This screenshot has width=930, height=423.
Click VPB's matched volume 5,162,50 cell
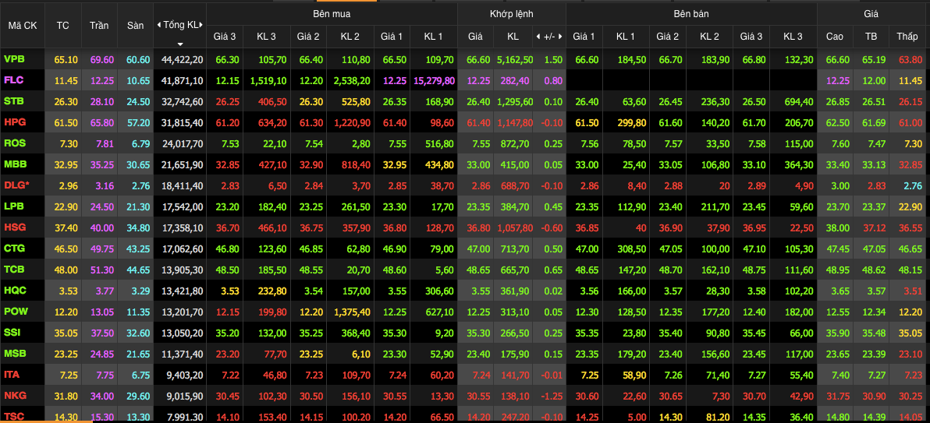[x=514, y=59]
